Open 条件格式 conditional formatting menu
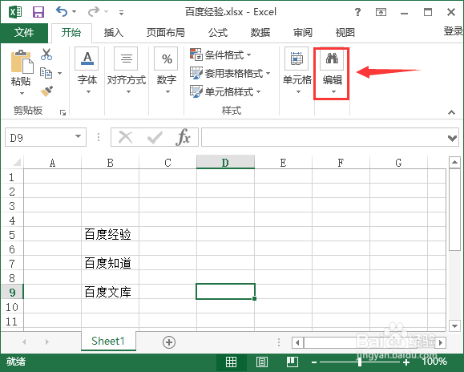464x372 pixels. coord(220,55)
